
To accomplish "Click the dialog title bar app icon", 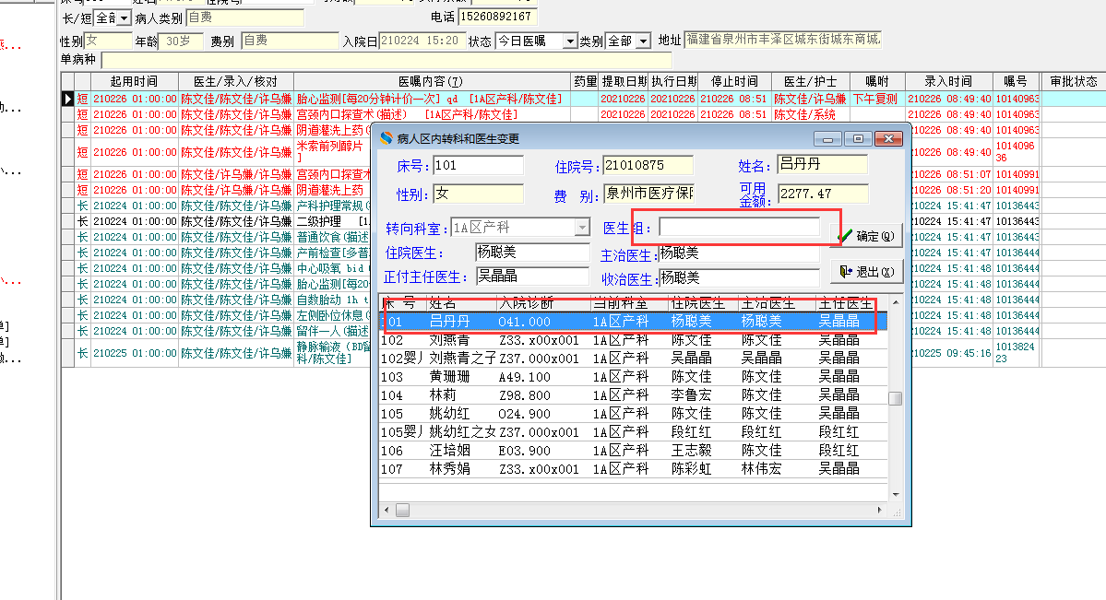I will coord(386,138).
